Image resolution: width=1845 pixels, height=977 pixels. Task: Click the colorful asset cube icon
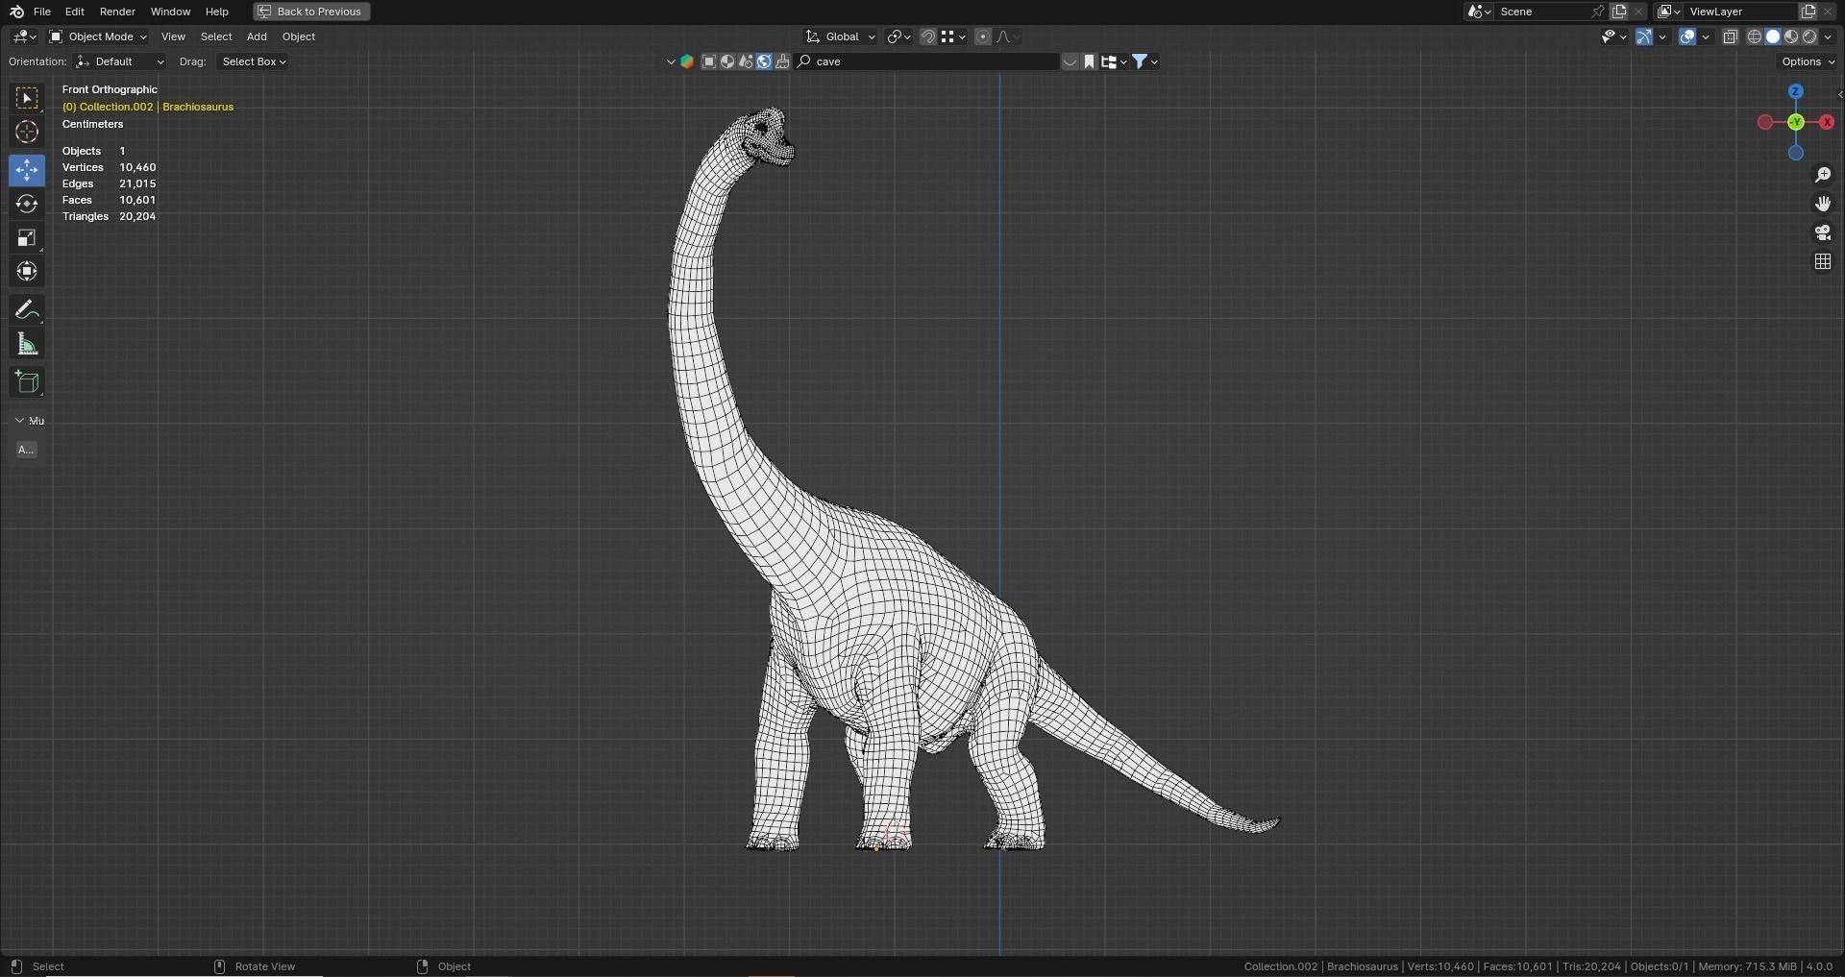click(687, 61)
